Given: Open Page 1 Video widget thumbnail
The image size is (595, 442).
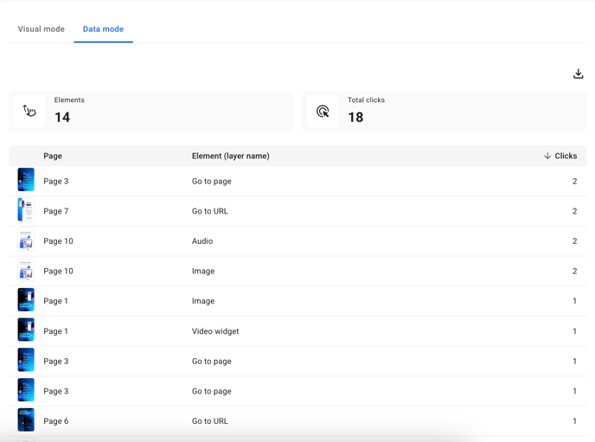Looking at the screenshot, I should (26, 331).
